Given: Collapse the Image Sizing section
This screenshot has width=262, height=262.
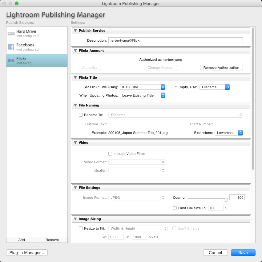Looking at the screenshot, I should click(75, 219).
